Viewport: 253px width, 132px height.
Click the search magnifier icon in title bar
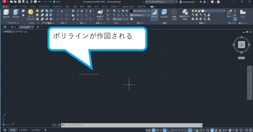(x=177, y=2)
